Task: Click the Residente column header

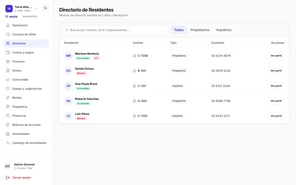Action: pyautogui.click(x=71, y=43)
